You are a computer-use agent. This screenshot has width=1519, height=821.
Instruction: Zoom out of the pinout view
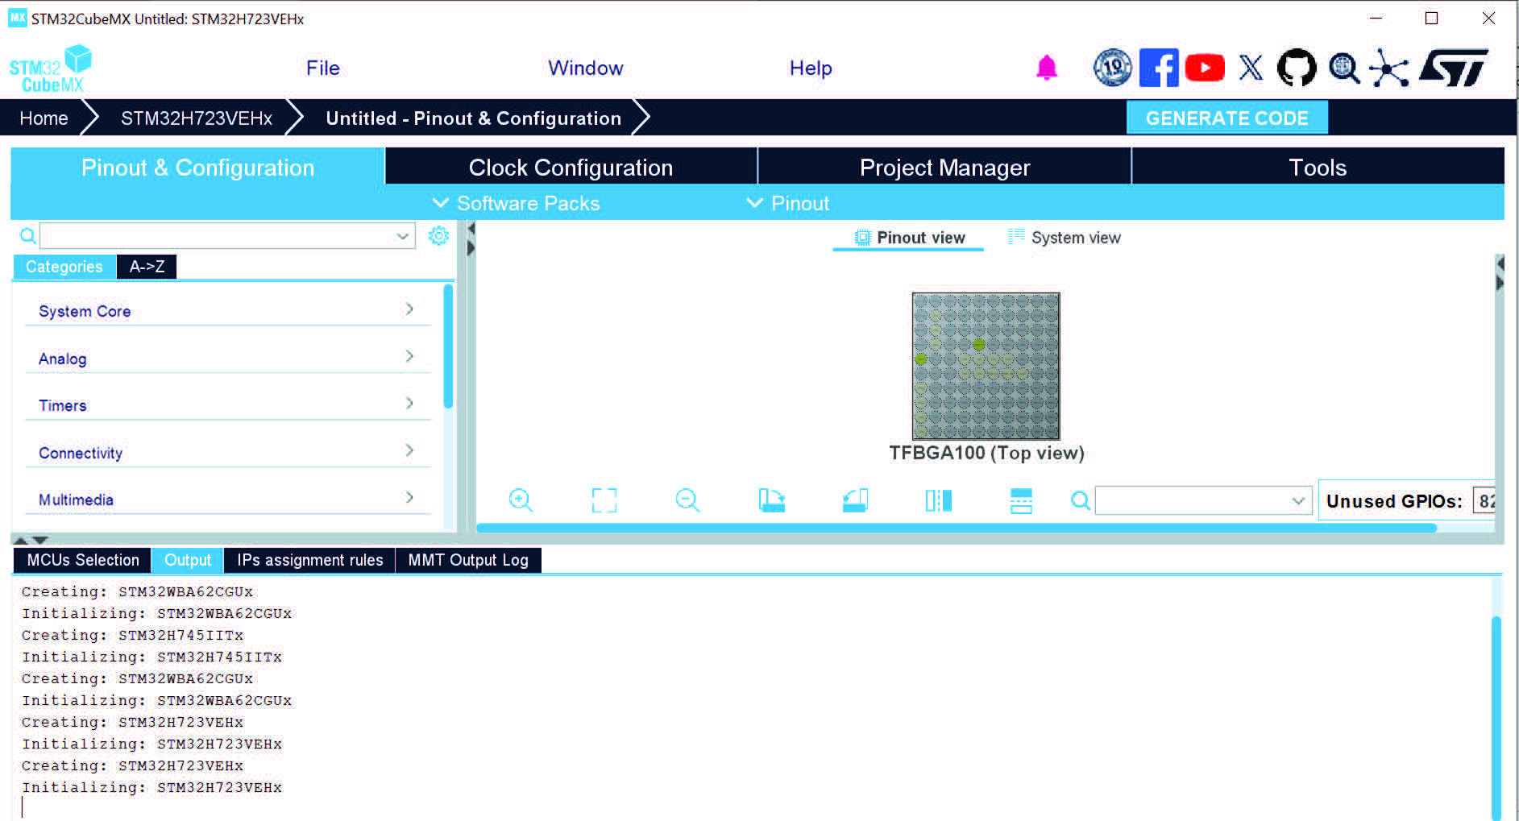pyautogui.click(x=687, y=500)
